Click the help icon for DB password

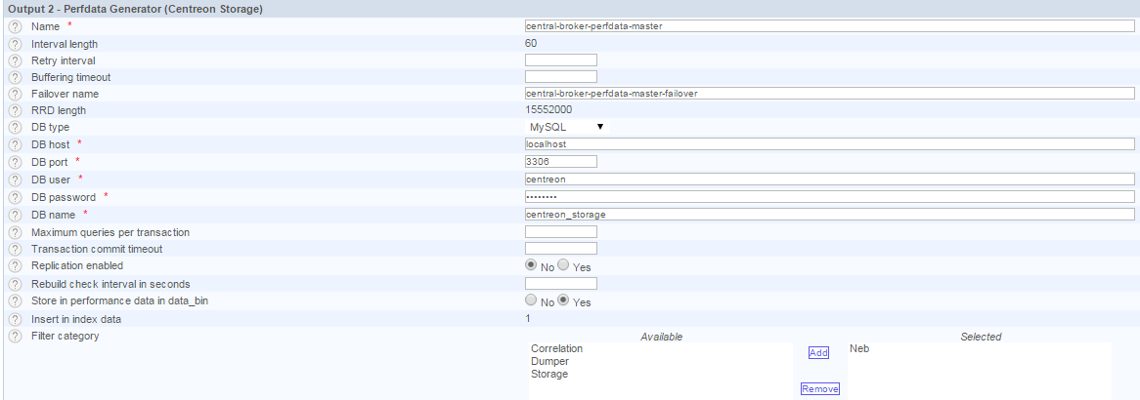click(15, 197)
